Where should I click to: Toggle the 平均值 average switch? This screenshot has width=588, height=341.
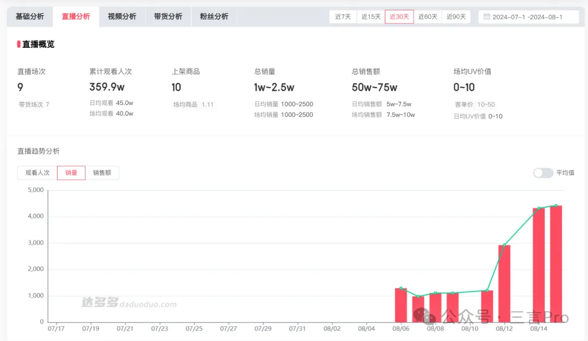point(543,173)
